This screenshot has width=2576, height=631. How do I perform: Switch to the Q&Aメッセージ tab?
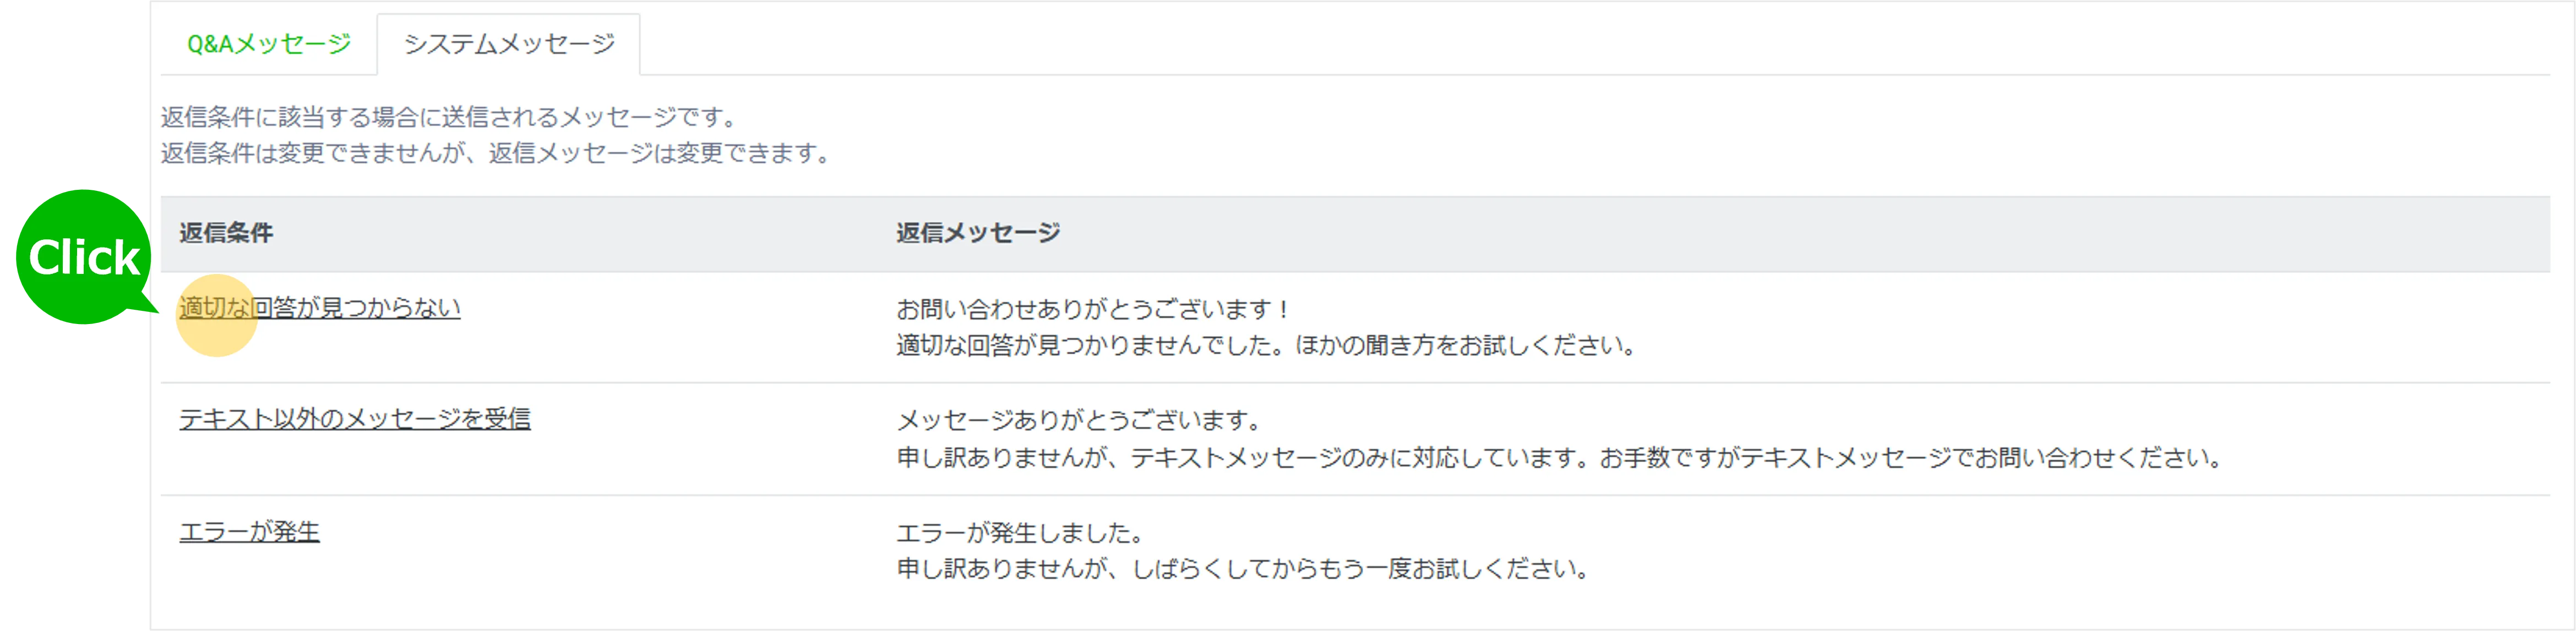269,44
